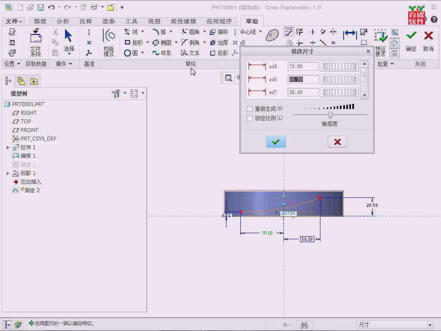Click the Thicken tool
Screen dimensions: 441x331
click(219, 43)
